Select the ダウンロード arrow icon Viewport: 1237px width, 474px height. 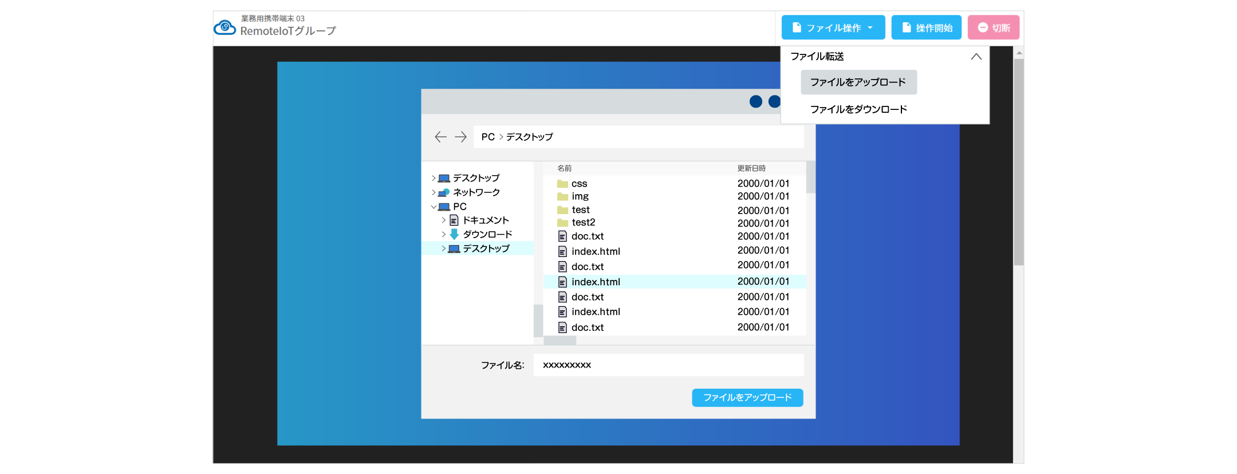point(454,234)
